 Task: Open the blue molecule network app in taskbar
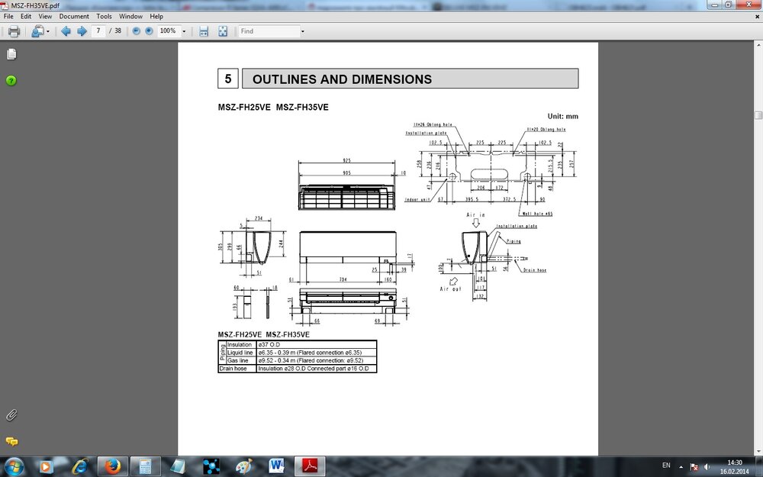click(x=211, y=467)
